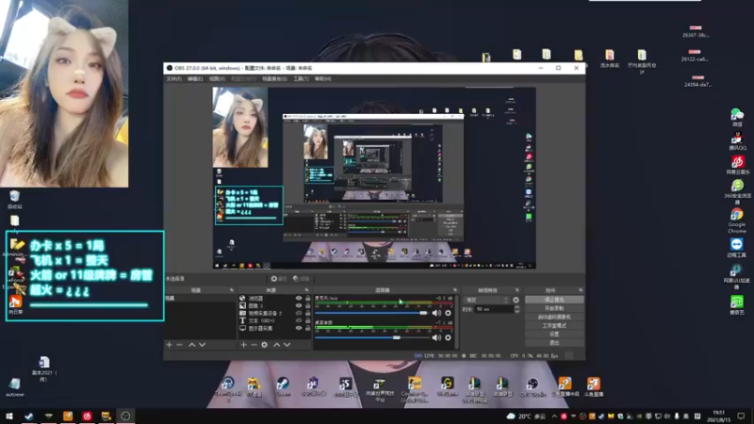Select the 浏览器 source row

[x=274, y=298]
